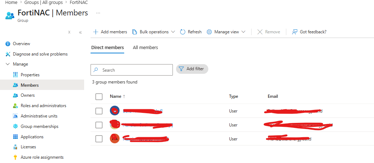374x163 pixels.
Task: Toggle the select-all checkbox in header row
Action: 99,97
